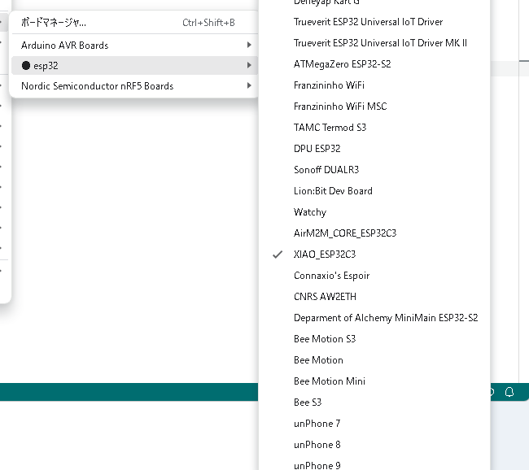
Task: Select Deparment of Alchemy MiniMain ESP32-S2
Action: pos(374,318)
